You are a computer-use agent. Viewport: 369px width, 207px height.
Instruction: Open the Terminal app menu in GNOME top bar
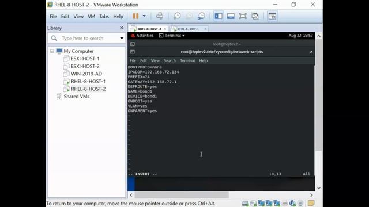coord(172,36)
